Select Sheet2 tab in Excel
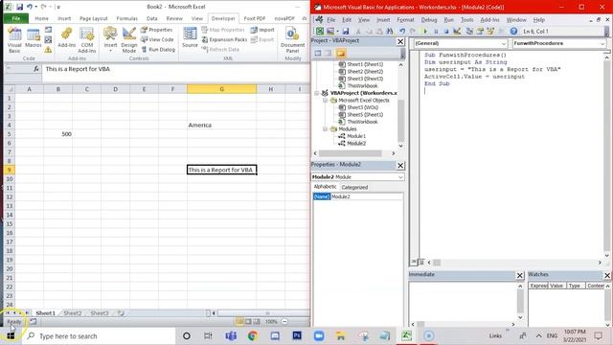 coord(73,313)
